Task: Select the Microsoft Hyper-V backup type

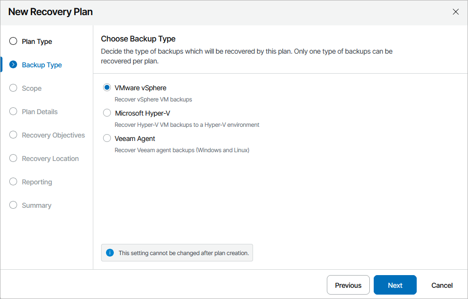Action: tap(106, 113)
